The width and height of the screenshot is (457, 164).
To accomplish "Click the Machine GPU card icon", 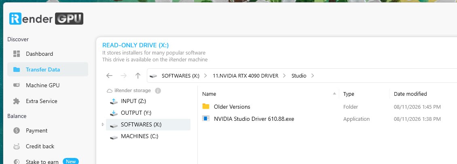I will (17, 85).
